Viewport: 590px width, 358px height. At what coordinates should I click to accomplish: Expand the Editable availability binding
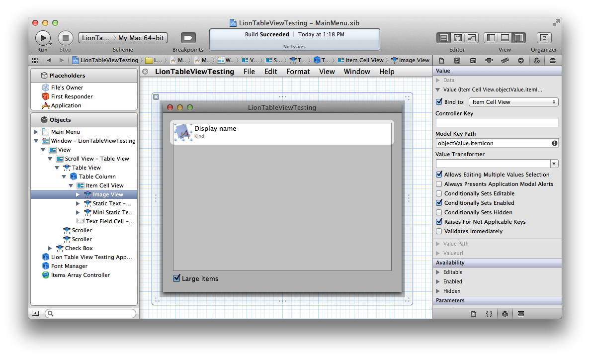438,272
